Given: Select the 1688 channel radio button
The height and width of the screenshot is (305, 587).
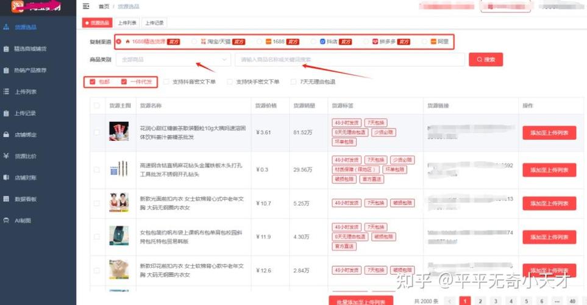Looking at the screenshot, I should coord(259,41).
